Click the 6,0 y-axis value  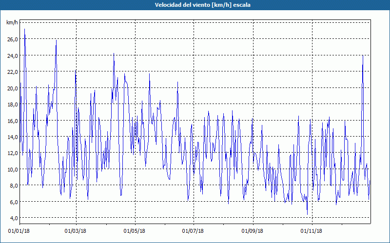point(14,202)
